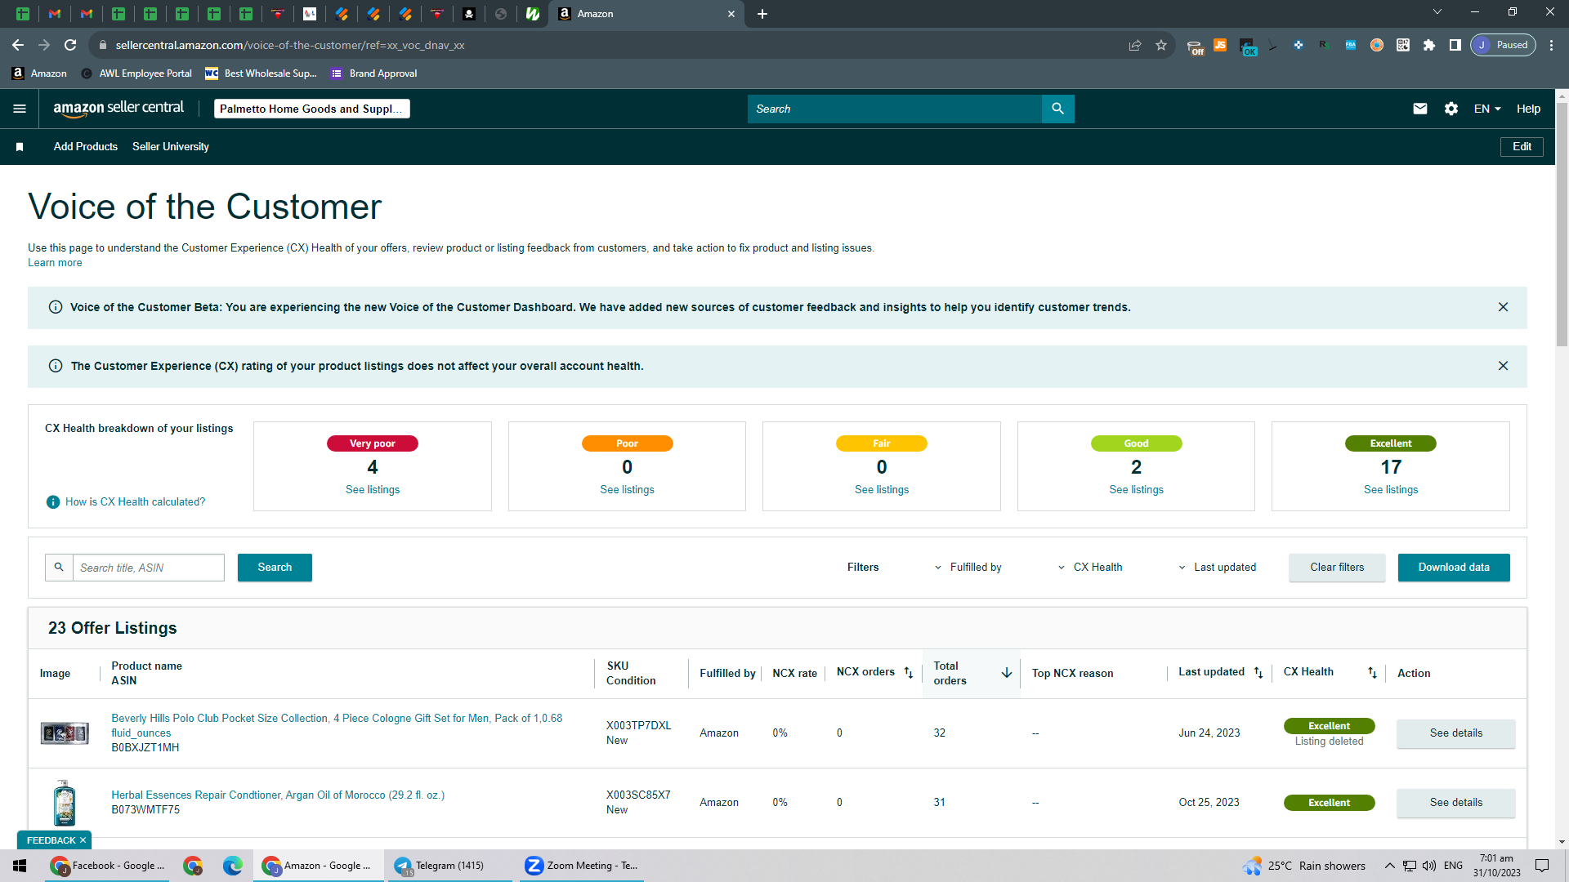Click the Learn more link
Viewport: 1569px width, 882px height.
click(55, 263)
